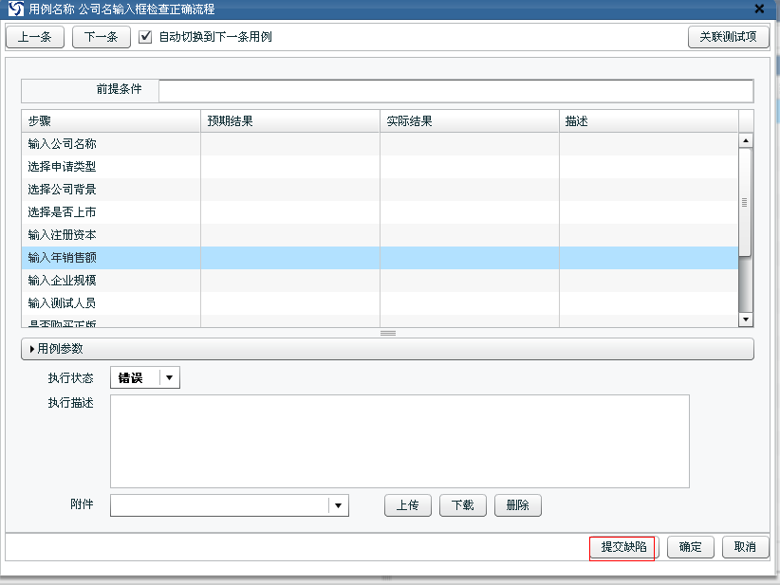Click the scroll down arrow of steps table
780x585 pixels.
tap(745, 320)
